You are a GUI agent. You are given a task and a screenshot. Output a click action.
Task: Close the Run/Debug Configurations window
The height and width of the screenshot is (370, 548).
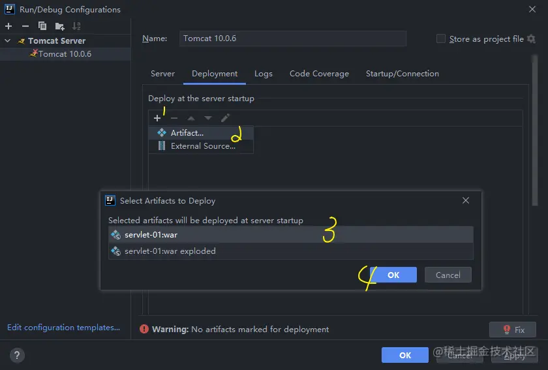[532, 9]
